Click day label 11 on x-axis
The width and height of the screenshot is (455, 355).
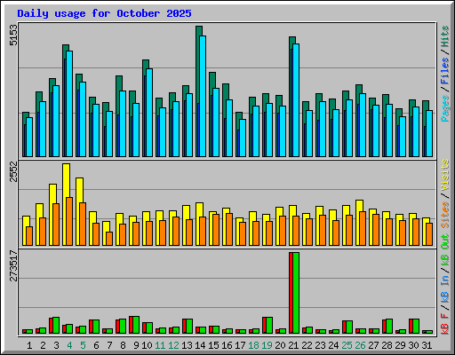[x=160, y=345]
